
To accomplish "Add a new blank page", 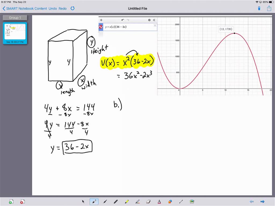I will click(11, 201).
